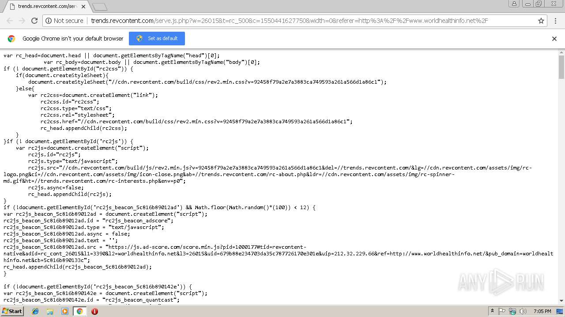Click the line 'rc_head.appendChild(rc2js);'
565x317 pixels.
[70, 194]
